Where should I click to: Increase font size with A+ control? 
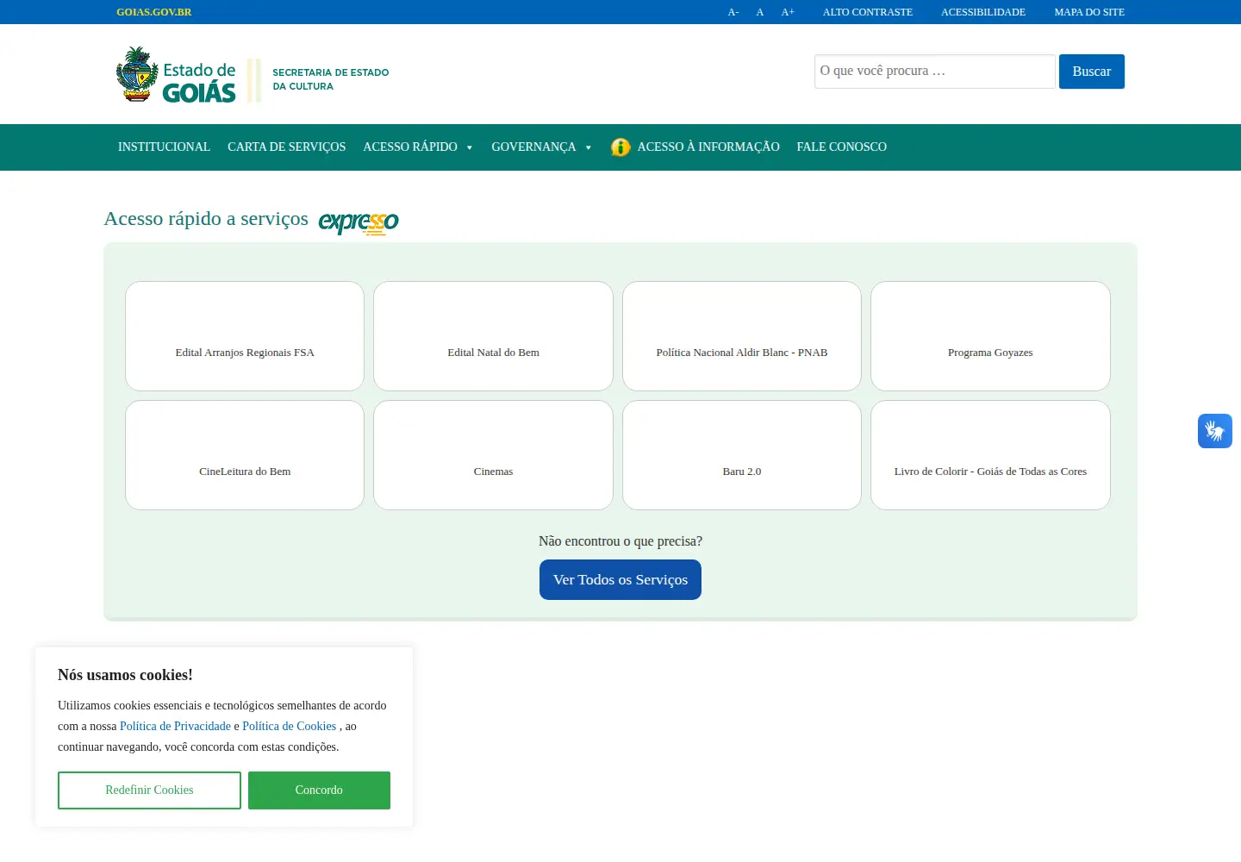pos(788,12)
